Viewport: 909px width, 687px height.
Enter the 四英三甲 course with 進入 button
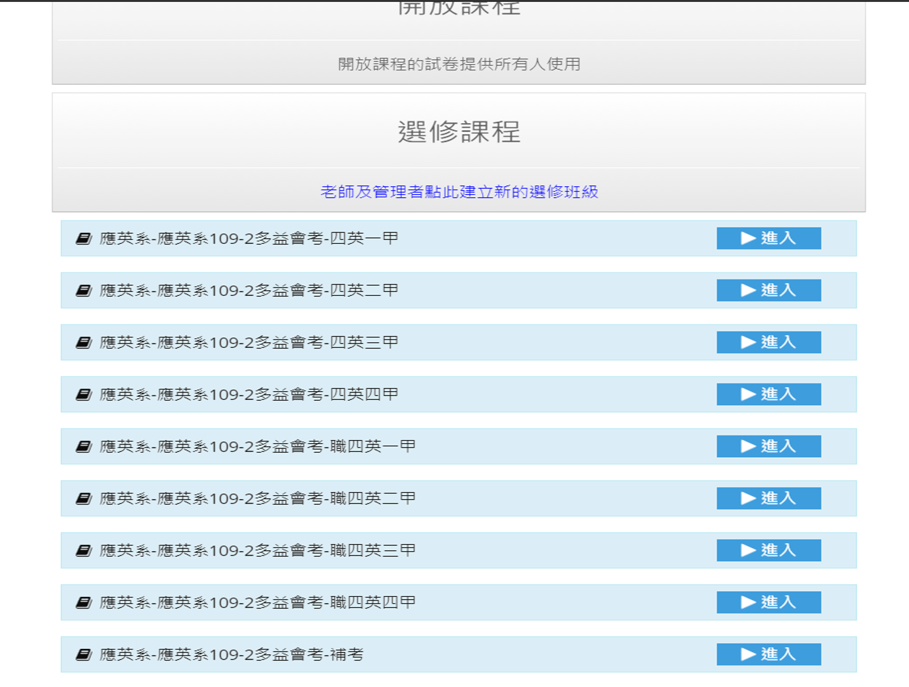pos(769,342)
